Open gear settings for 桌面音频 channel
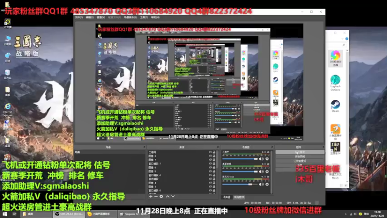Screen dimensions: 387x218 [267, 171]
